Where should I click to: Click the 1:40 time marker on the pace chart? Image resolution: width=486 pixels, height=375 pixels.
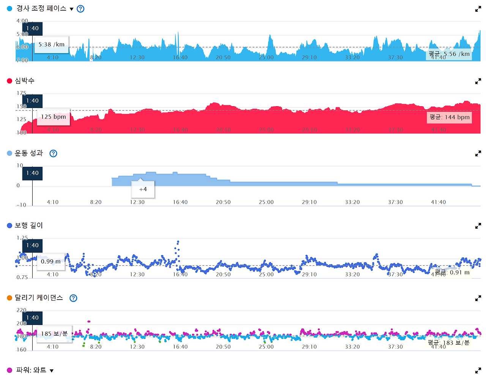pos(33,28)
